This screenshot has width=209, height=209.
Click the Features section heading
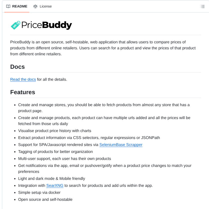point(23,92)
